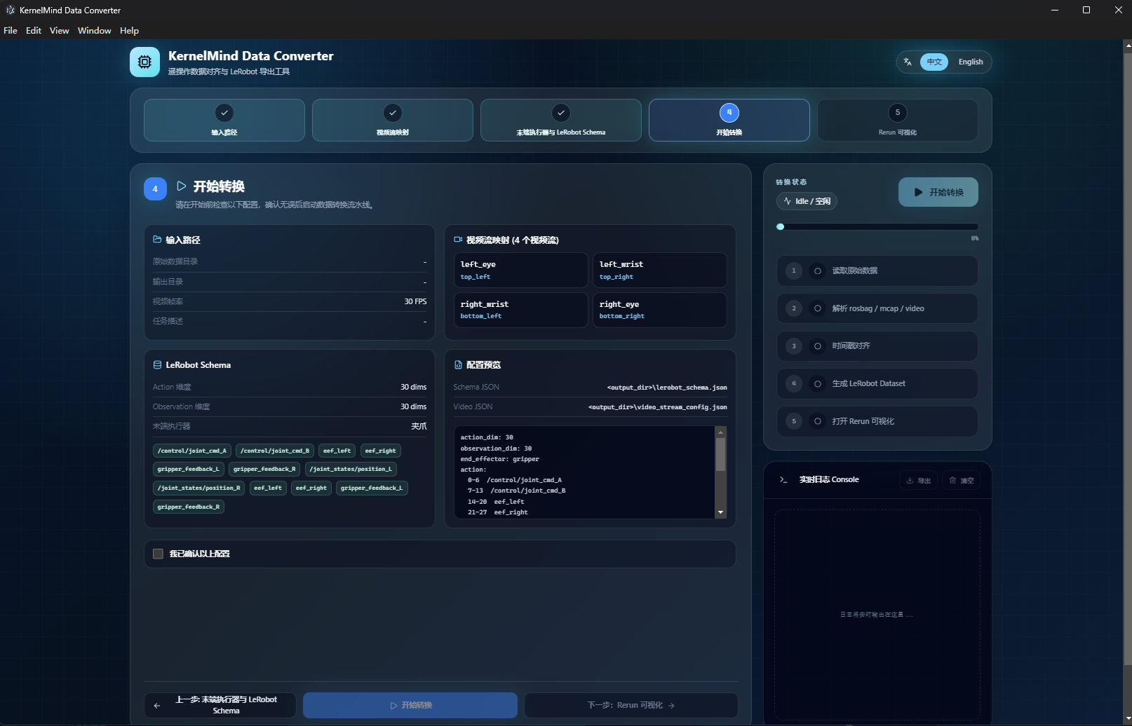The height and width of the screenshot is (726, 1132).
Task: Open the File menu
Action: 11,31
